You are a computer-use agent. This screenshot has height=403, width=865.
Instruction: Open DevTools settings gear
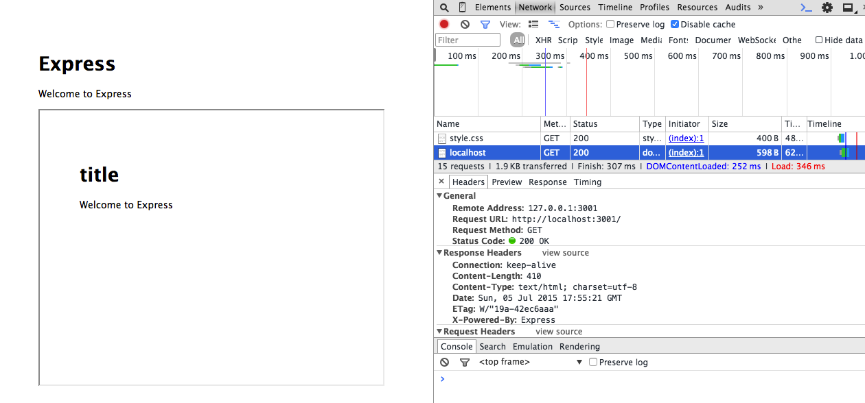(827, 8)
